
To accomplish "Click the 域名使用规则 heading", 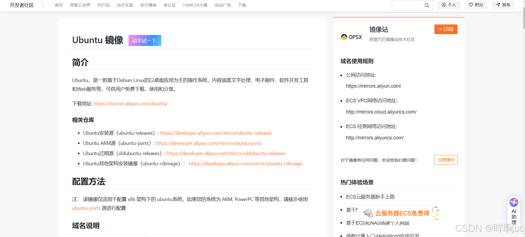I will (x=357, y=61).
